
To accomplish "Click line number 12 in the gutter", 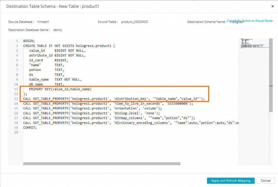I will [16, 94].
